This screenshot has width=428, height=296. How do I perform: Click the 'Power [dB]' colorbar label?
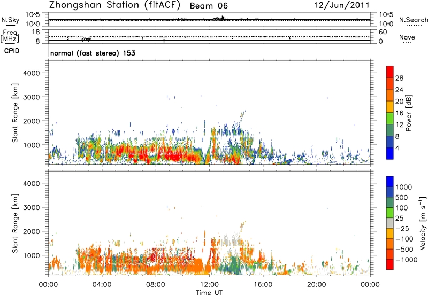[x=408, y=113]
